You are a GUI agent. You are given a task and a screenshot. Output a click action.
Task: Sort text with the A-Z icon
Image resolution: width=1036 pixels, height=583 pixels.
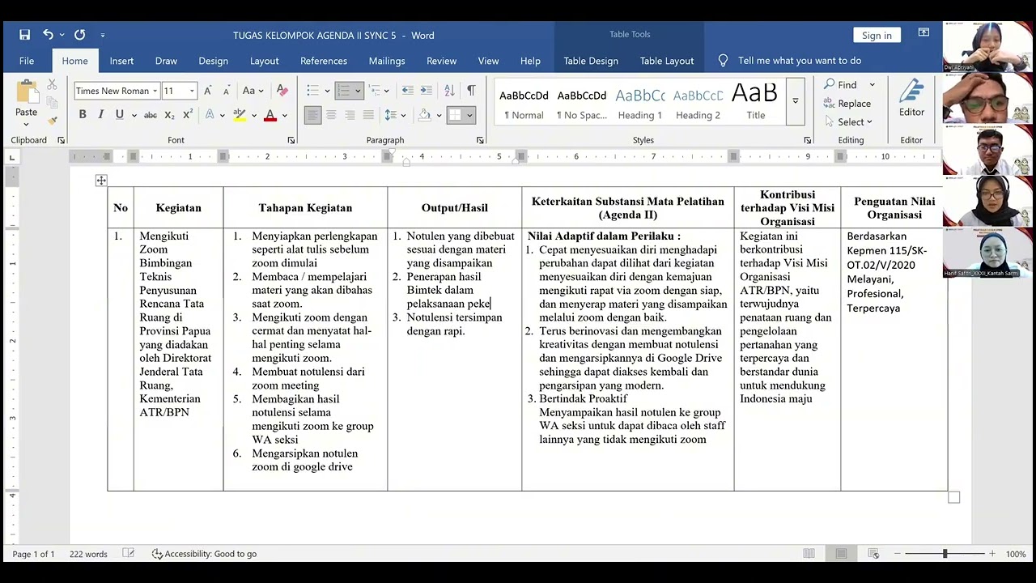click(449, 91)
